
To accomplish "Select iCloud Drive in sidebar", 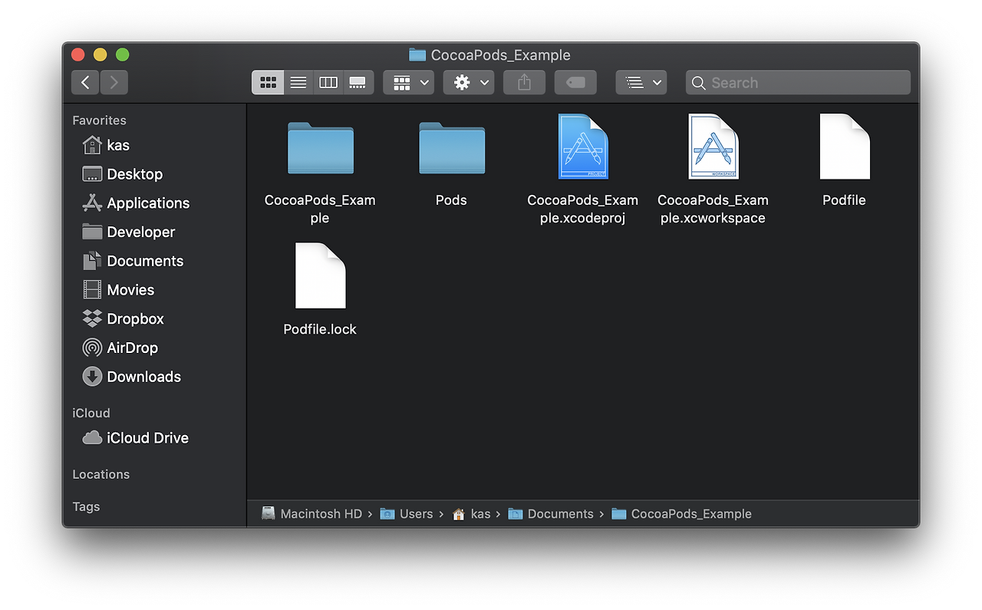I will tap(135, 438).
